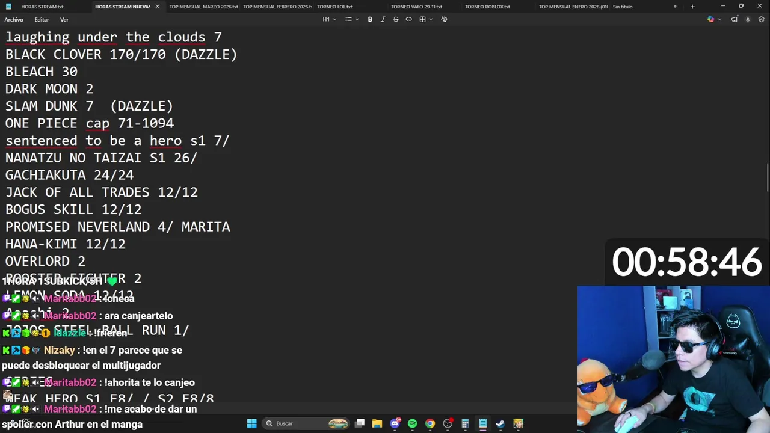Toggle bold formatting in Notepad toolbar

(370, 19)
